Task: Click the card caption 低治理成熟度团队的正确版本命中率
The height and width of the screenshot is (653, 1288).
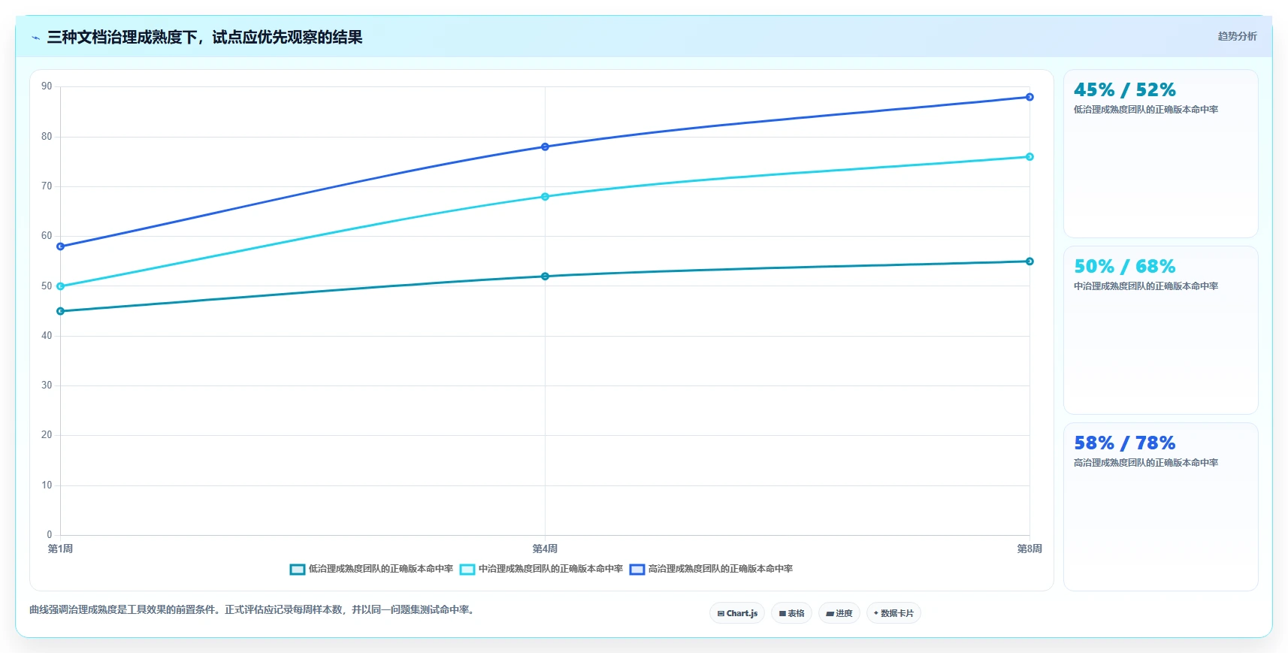Action: (1146, 110)
